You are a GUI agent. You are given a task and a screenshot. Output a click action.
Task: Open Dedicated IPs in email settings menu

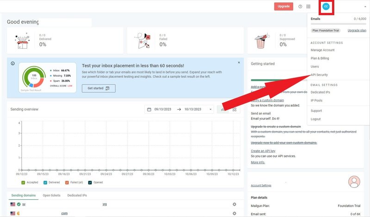tap(320, 93)
